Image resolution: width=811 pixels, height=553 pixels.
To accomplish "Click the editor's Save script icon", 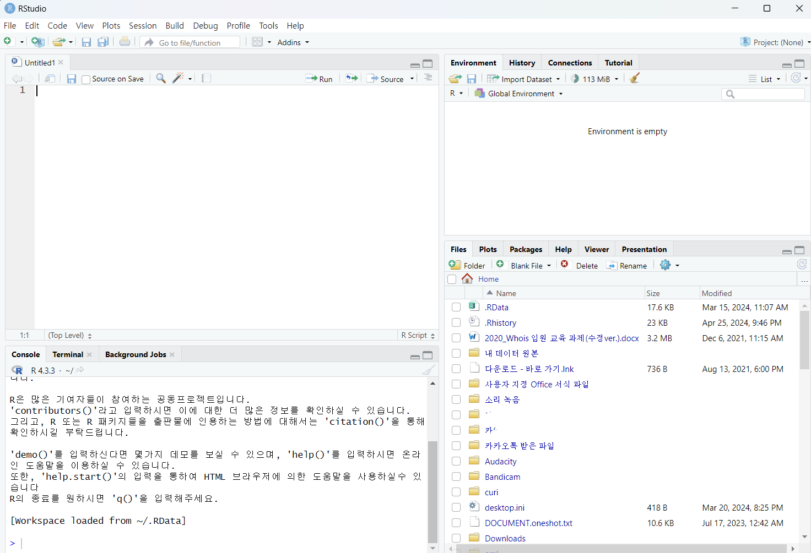I will pyautogui.click(x=72, y=79).
